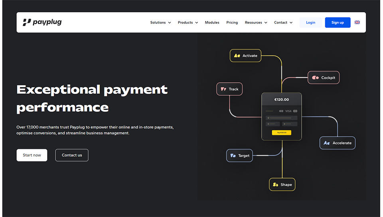Go to the Modules page
This screenshot has width=383, height=217.
[212, 22]
